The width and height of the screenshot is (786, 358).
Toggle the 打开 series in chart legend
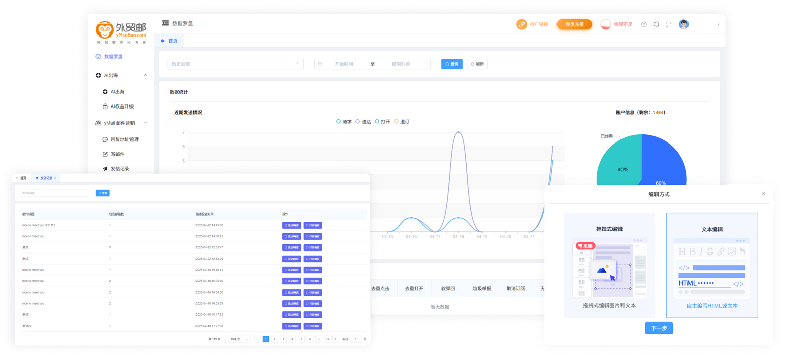(x=383, y=122)
